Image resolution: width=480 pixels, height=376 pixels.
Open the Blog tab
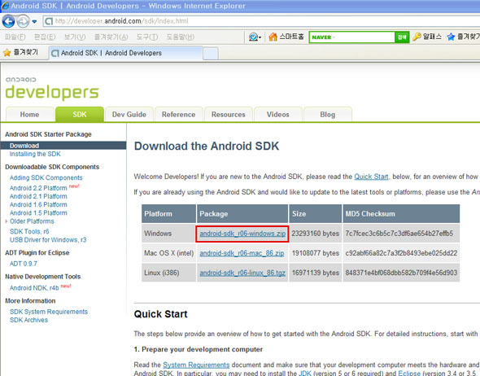(x=327, y=115)
